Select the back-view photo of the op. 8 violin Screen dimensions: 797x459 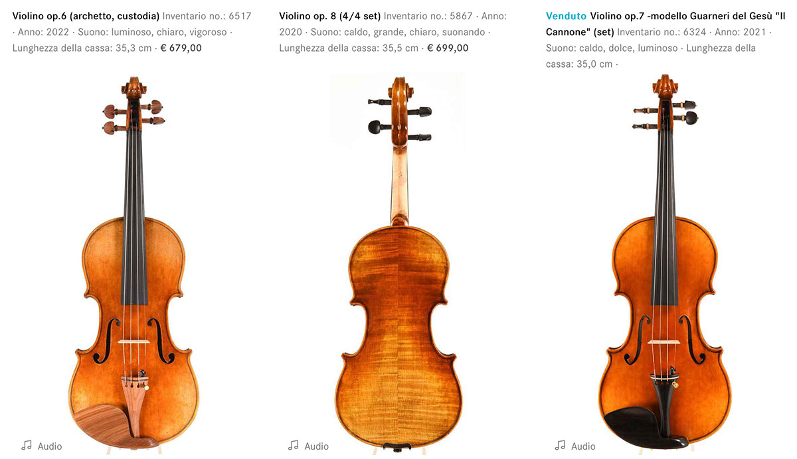click(398, 263)
